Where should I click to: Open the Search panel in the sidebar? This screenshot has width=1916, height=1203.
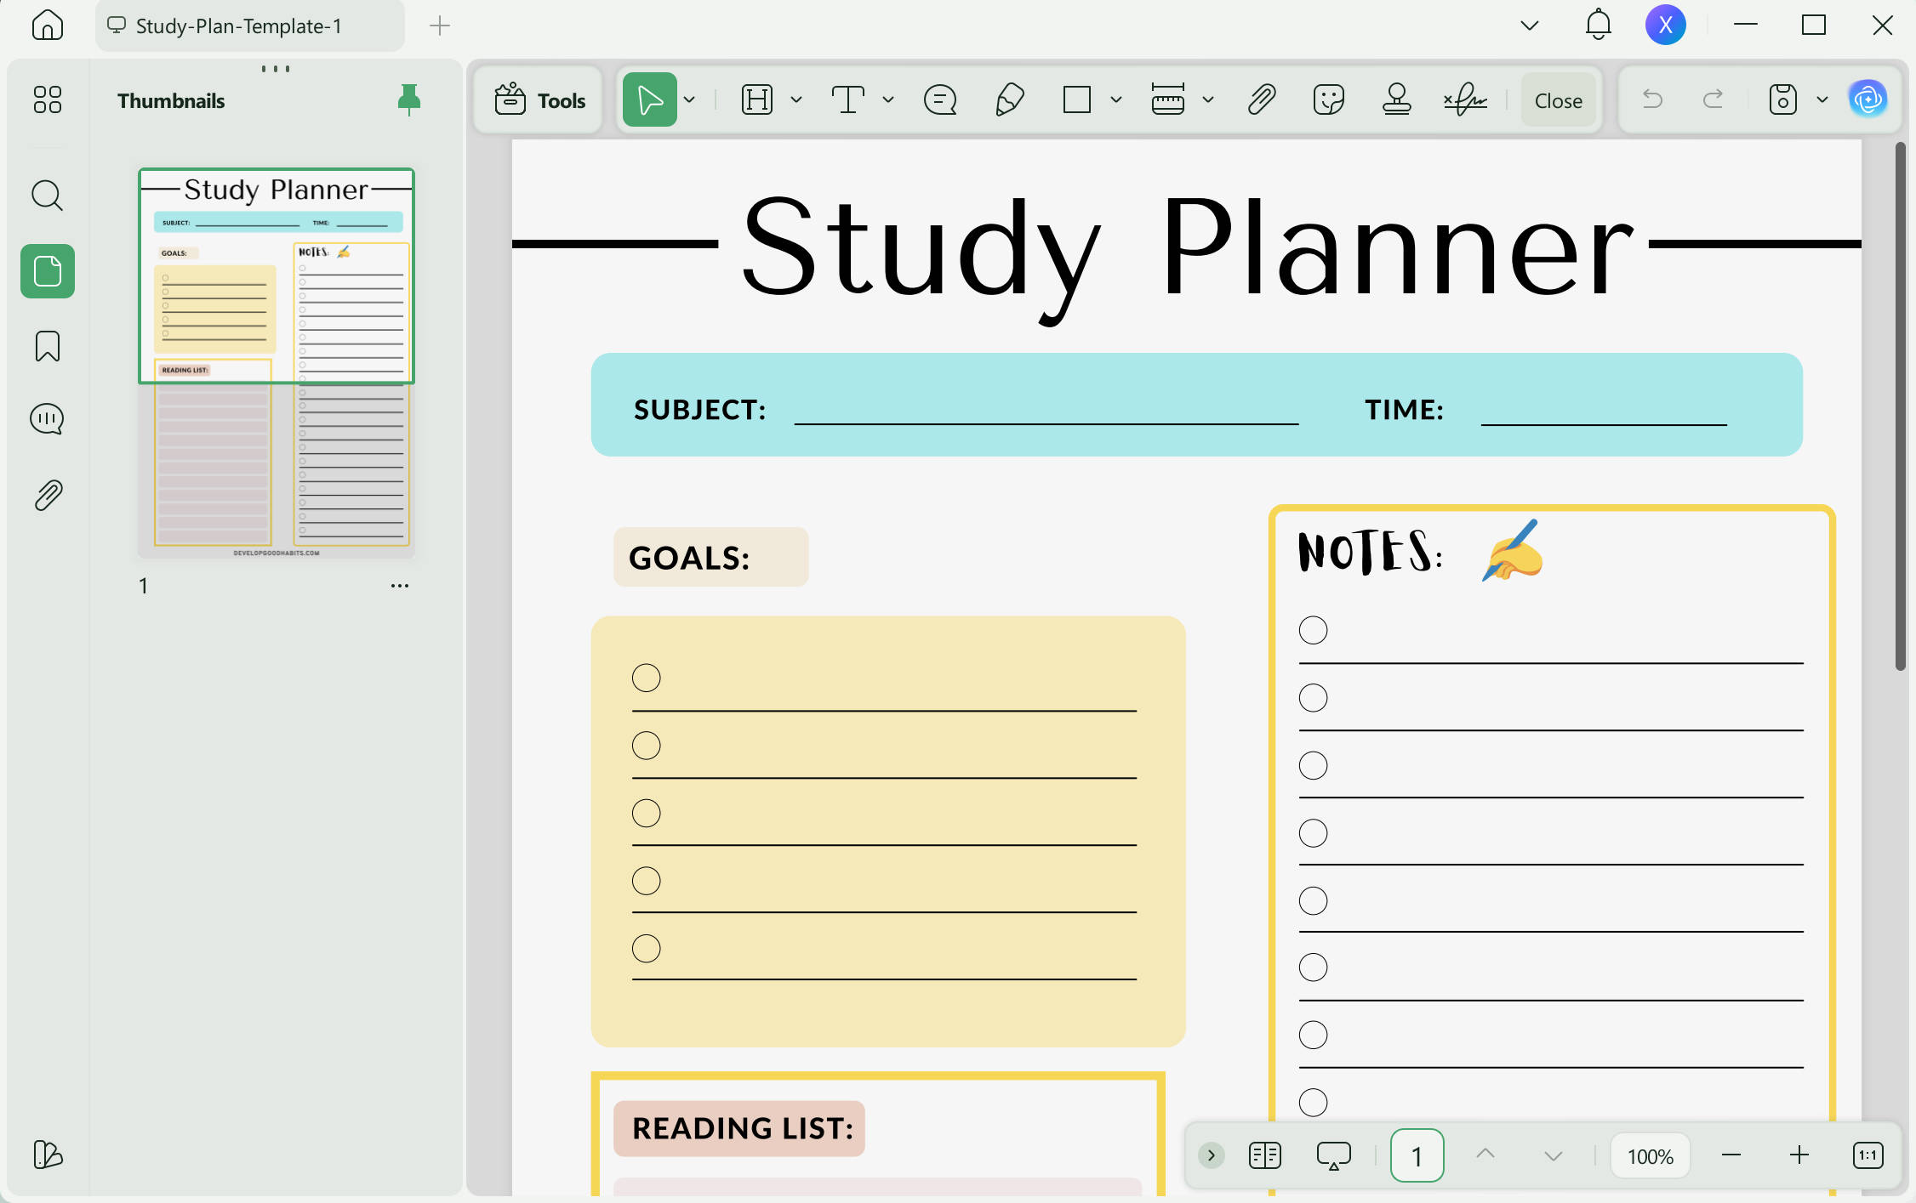pyautogui.click(x=48, y=196)
